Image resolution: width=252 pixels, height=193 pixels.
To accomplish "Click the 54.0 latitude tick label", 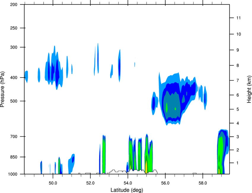I will coord(128,183).
